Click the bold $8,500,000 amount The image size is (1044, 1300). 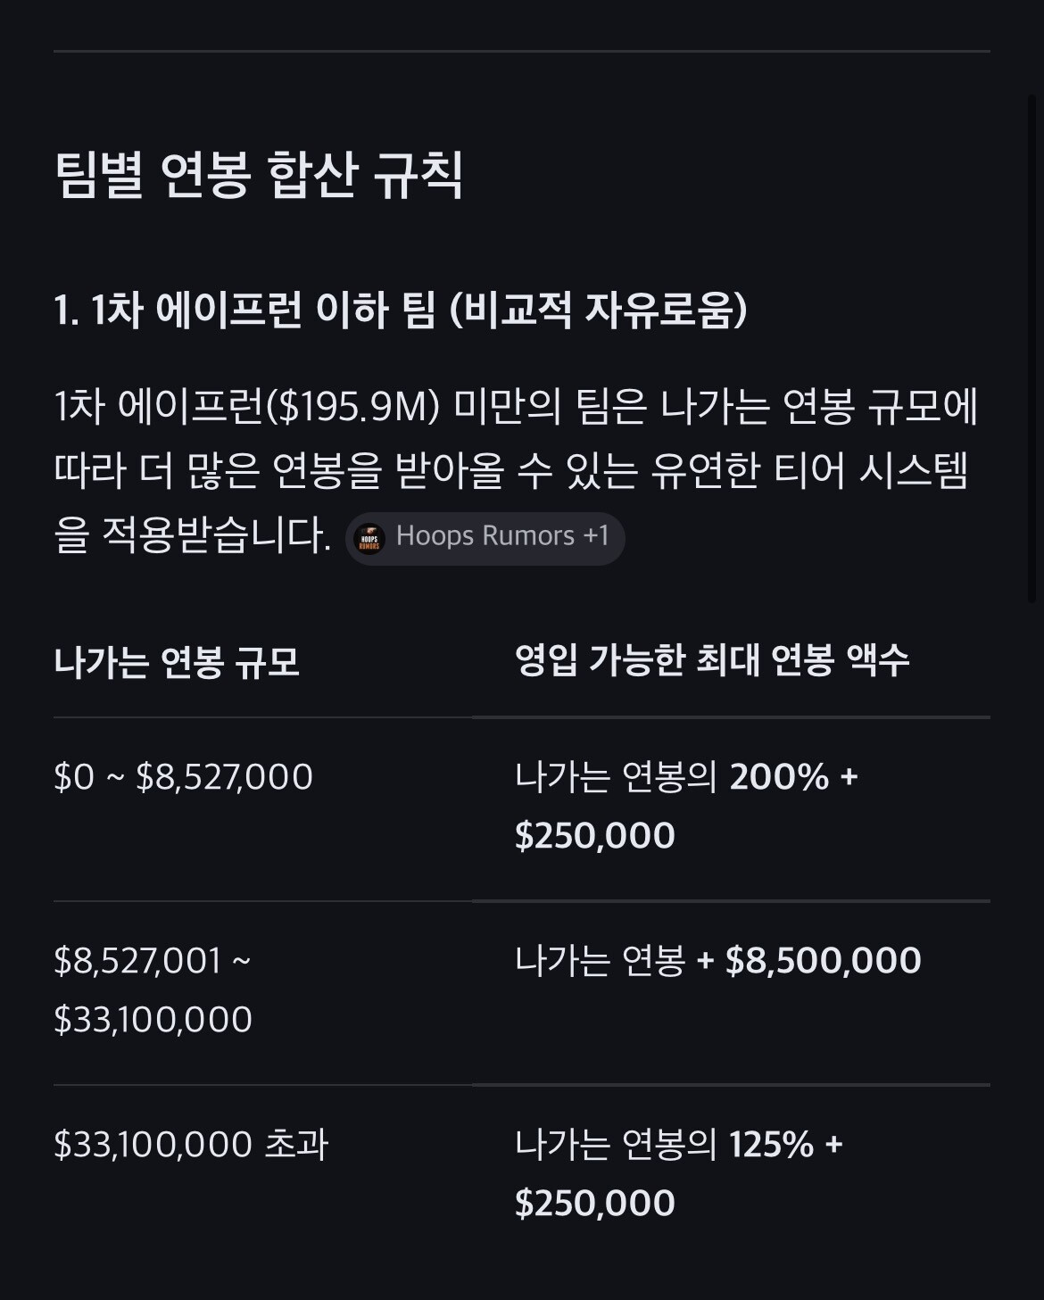tap(823, 961)
